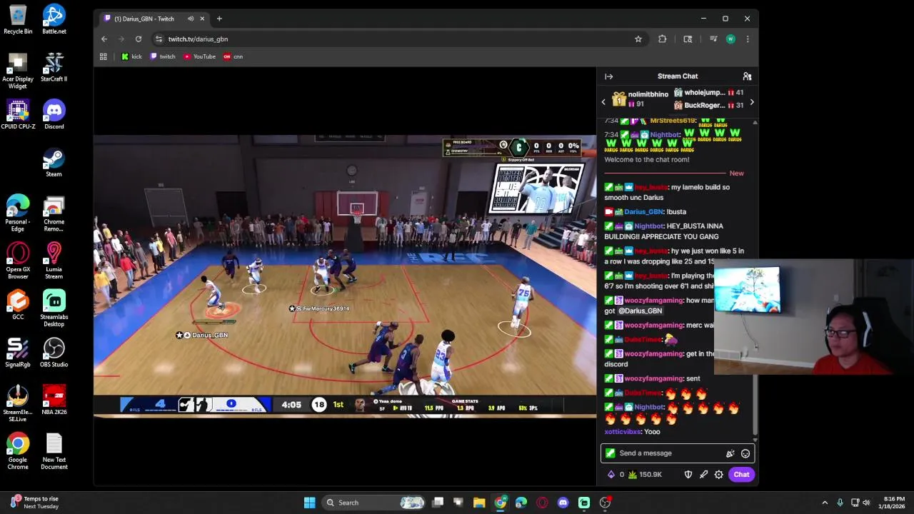The height and width of the screenshot is (514, 914).
Task: Open Windows Start menu
Action: point(310,503)
